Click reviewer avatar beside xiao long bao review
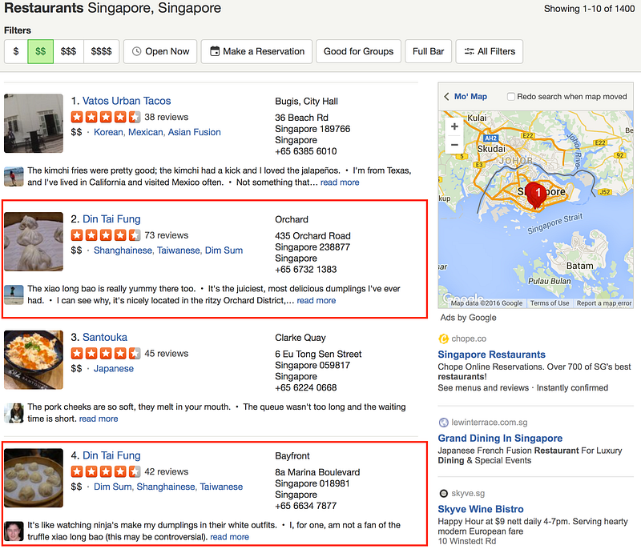The image size is (641, 549). click(x=14, y=295)
